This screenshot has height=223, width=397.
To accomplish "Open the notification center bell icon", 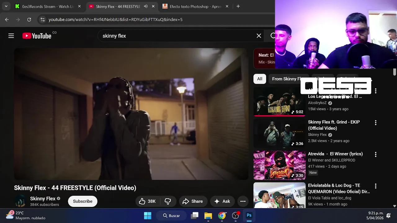I will pos(388,216).
